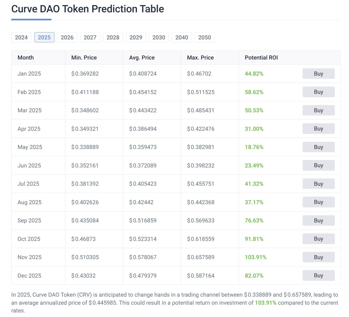Select the 2024 year tab
Screen dimensions: 349x317
click(21, 37)
